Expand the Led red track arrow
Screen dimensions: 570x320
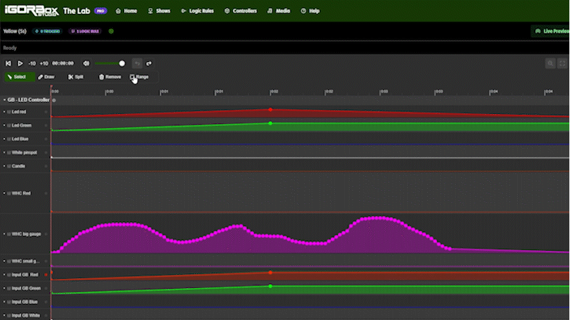[x=5, y=112]
